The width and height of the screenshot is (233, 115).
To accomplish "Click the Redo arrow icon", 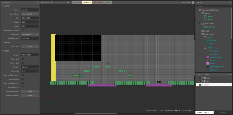I will point(61,3).
